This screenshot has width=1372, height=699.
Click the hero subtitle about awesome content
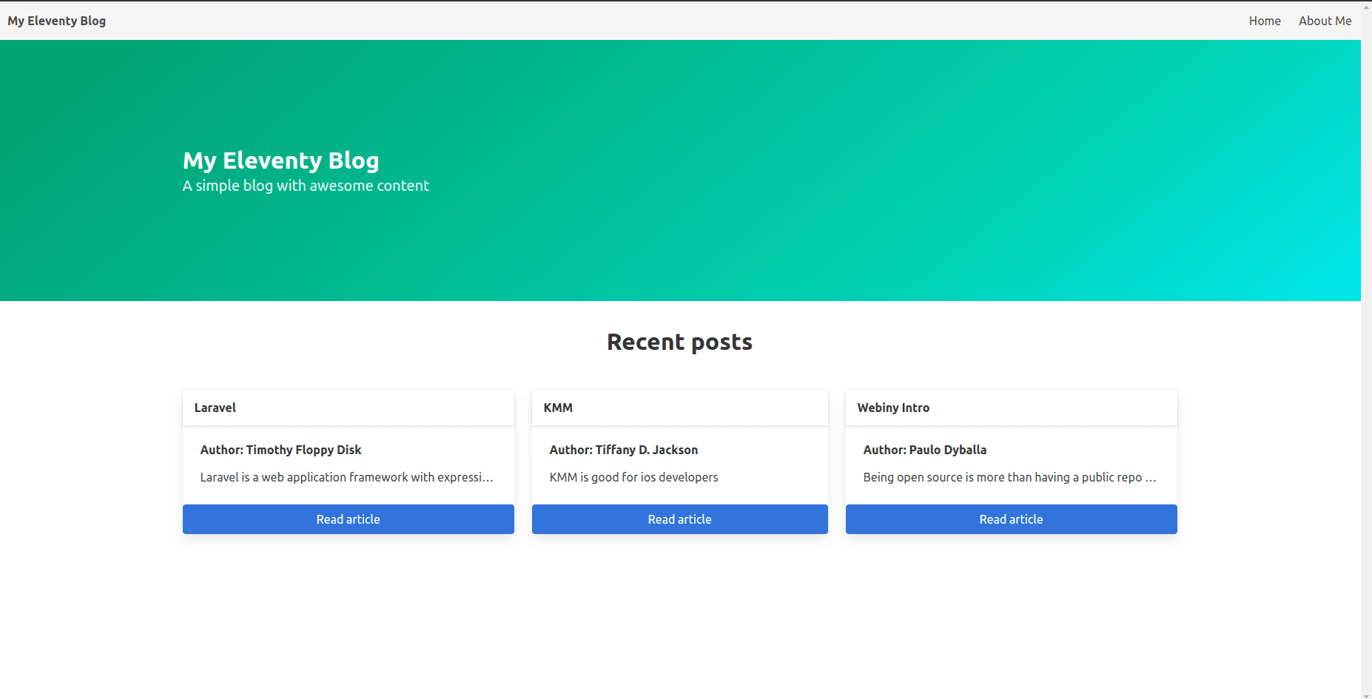(x=306, y=186)
